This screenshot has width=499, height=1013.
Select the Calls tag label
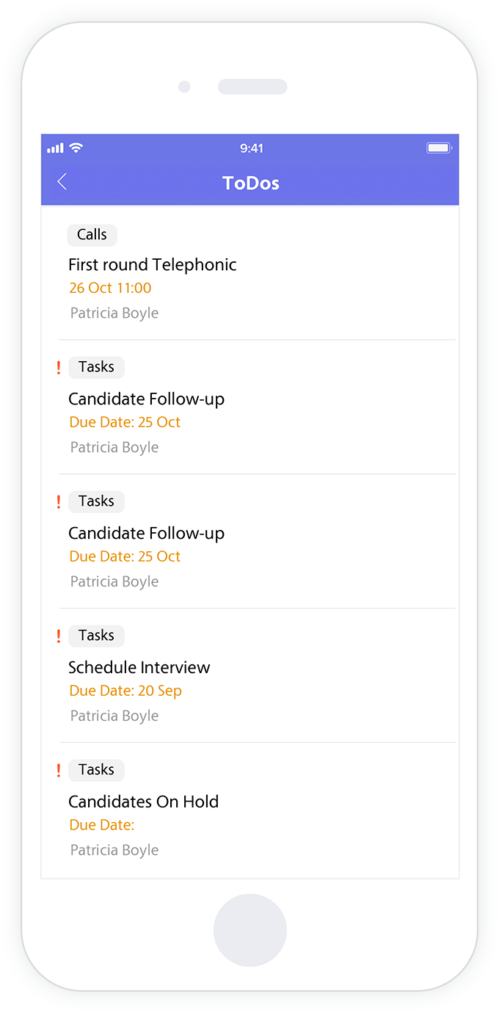pyautogui.click(x=92, y=235)
